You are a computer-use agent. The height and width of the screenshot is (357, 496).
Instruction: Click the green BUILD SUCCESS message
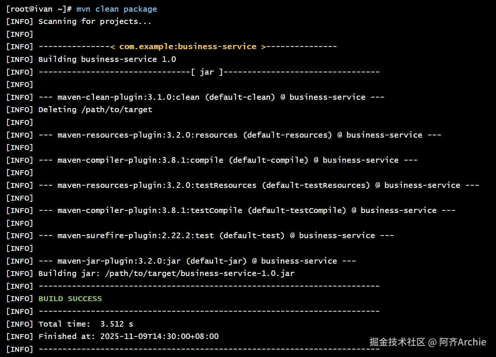70,299
